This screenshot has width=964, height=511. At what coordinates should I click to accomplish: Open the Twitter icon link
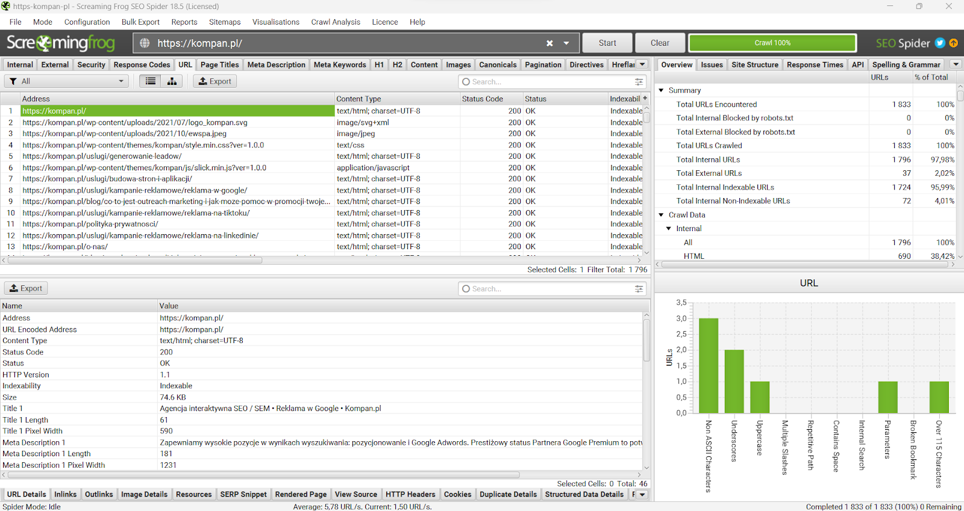[x=940, y=43]
